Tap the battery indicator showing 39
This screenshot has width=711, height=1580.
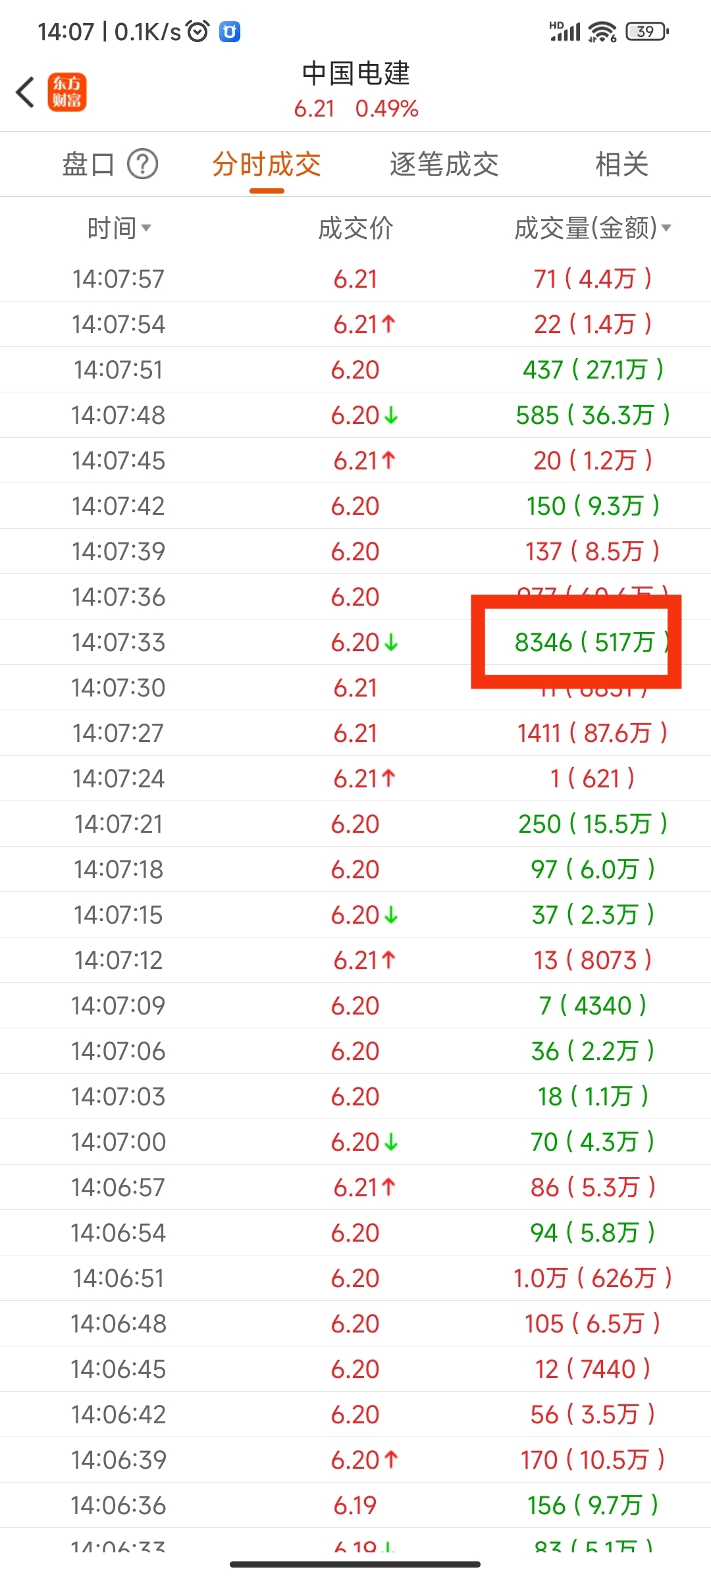pyautogui.click(x=647, y=31)
